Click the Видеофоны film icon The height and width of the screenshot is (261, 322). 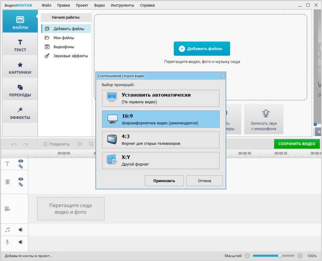(x=47, y=47)
